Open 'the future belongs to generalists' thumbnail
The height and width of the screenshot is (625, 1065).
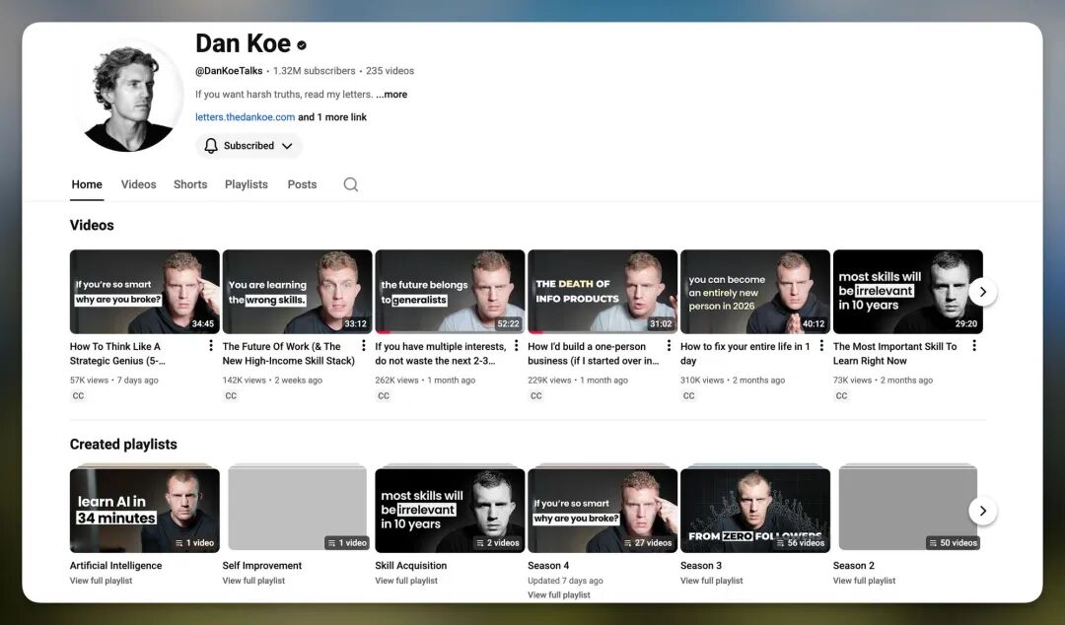[x=451, y=292]
